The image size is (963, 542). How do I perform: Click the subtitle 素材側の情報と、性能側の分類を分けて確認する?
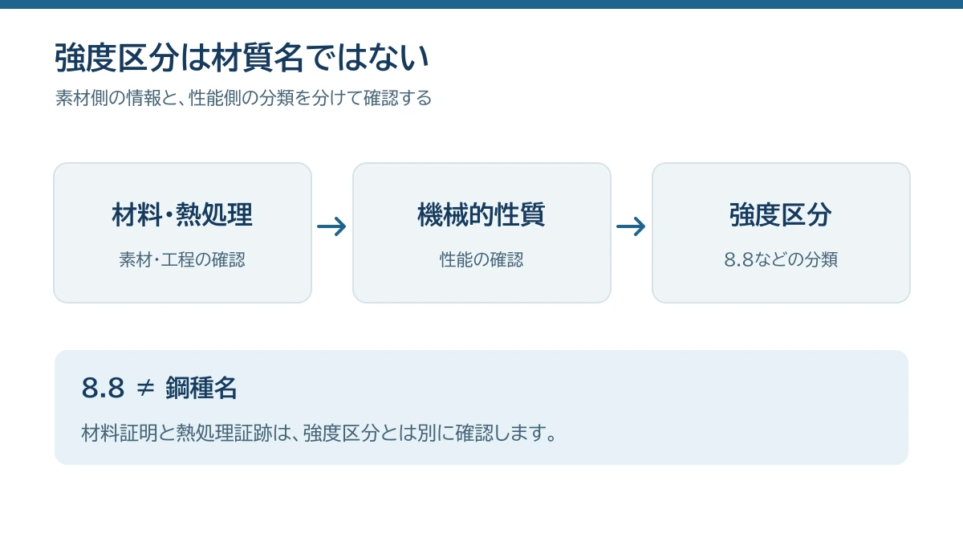[244, 98]
